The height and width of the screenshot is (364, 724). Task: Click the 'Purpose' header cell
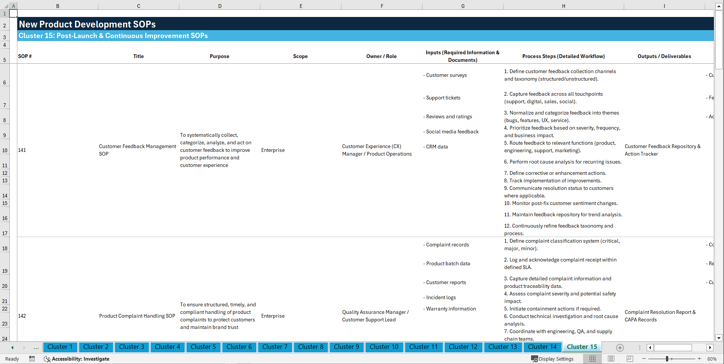coord(219,56)
